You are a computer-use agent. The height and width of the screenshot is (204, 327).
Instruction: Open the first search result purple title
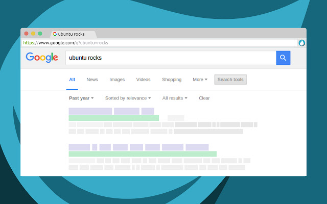click(x=111, y=111)
